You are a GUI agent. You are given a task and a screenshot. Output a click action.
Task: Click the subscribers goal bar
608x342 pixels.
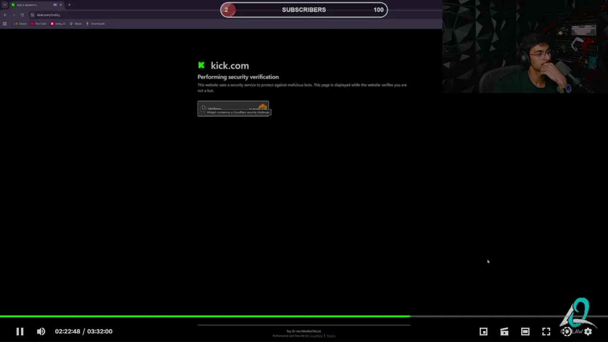click(x=304, y=9)
